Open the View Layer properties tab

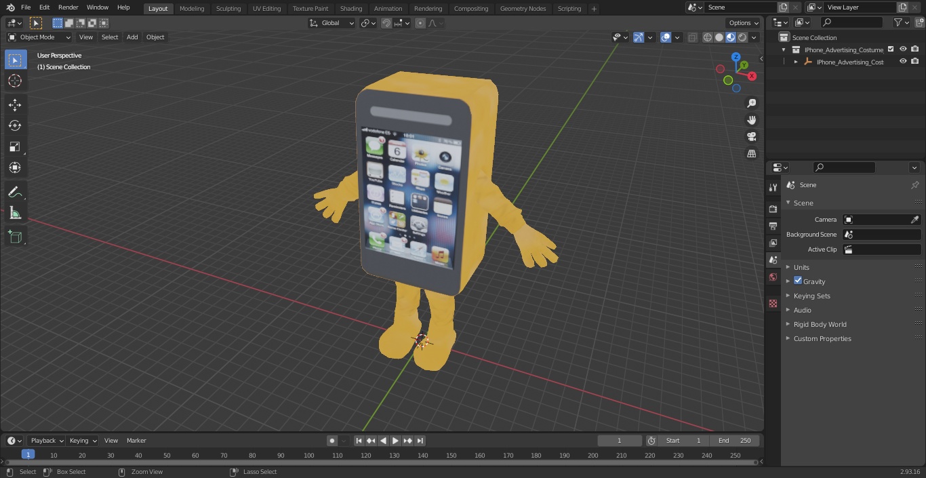pyautogui.click(x=773, y=243)
